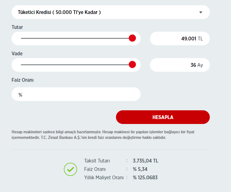Click the Vade label above the slider
This screenshot has width=231, height=192.
point(17,54)
